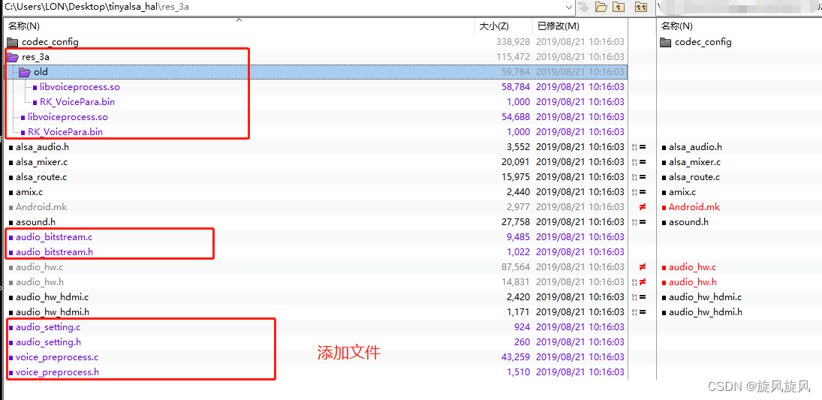
Task: Select alsa_route.c in the left pane
Action: [x=41, y=177]
